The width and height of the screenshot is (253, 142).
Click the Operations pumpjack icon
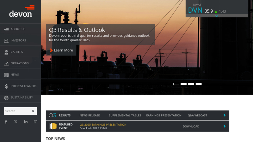click(6, 63)
